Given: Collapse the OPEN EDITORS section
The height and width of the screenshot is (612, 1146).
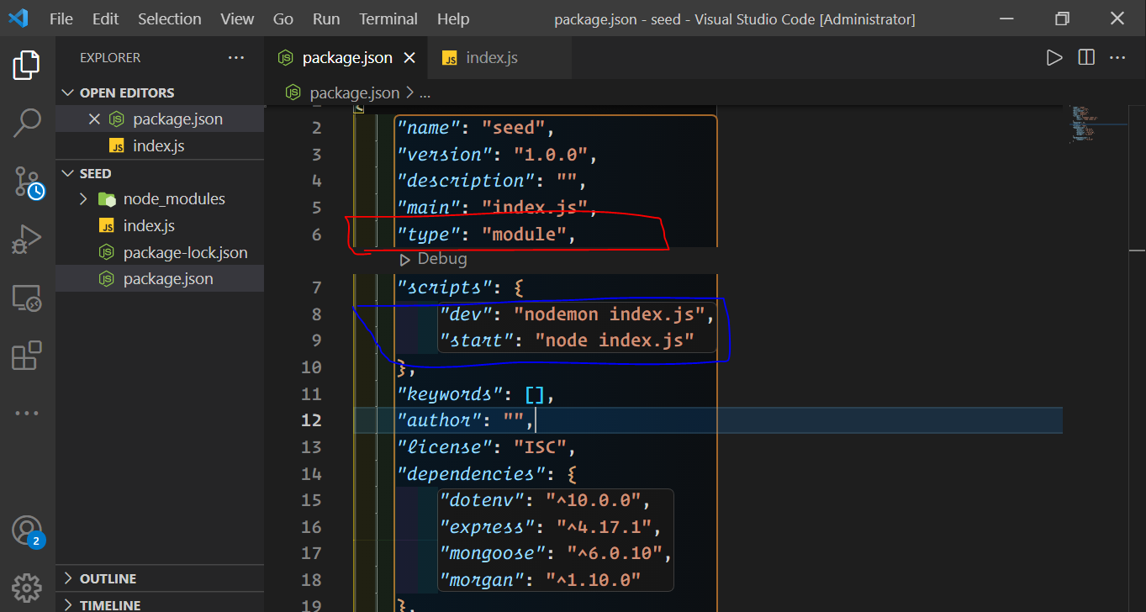Looking at the screenshot, I should pyautogui.click(x=69, y=92).
